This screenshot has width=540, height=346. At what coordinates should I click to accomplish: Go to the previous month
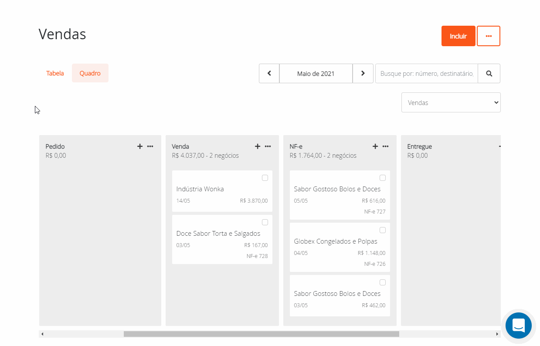click(269, 74)
